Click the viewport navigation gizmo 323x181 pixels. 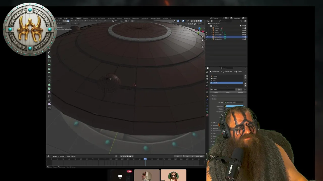(200, 31)
